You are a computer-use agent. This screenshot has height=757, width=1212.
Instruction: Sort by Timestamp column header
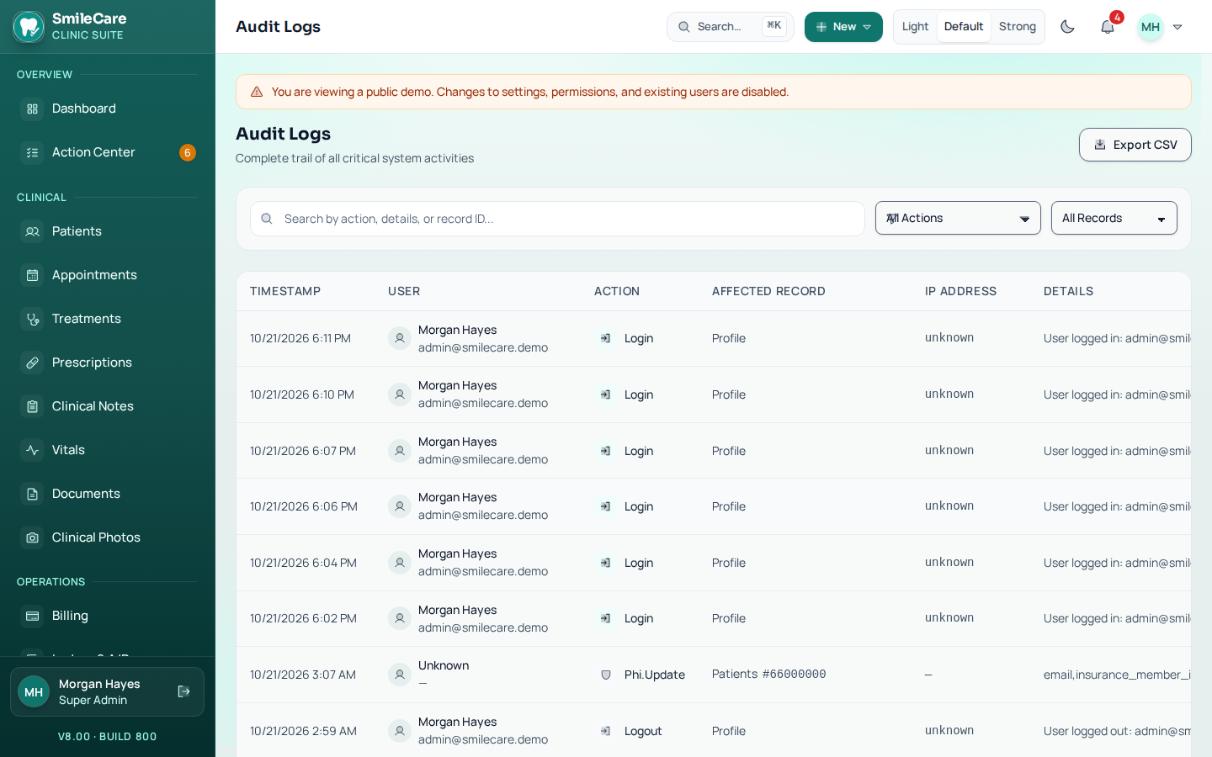285,291
